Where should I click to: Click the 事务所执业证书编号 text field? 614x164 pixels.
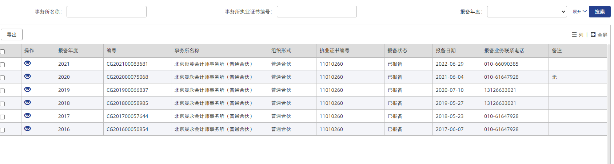click(x=316, y=12)
